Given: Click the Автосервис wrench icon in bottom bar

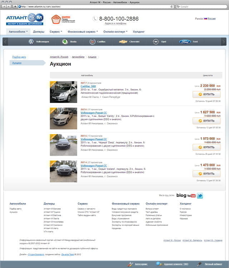Looking at the screenshot, I should (130, 264).
